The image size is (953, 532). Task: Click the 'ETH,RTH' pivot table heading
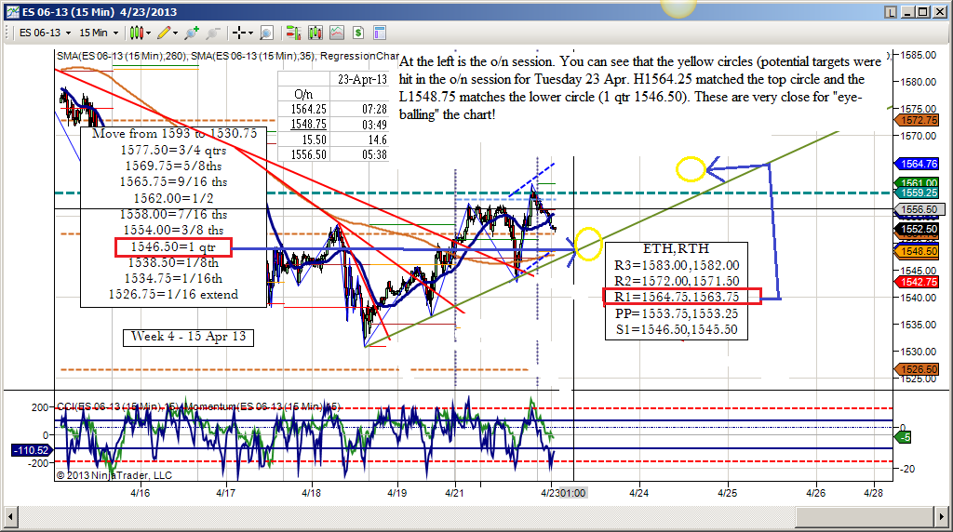[x=676, y=249]
